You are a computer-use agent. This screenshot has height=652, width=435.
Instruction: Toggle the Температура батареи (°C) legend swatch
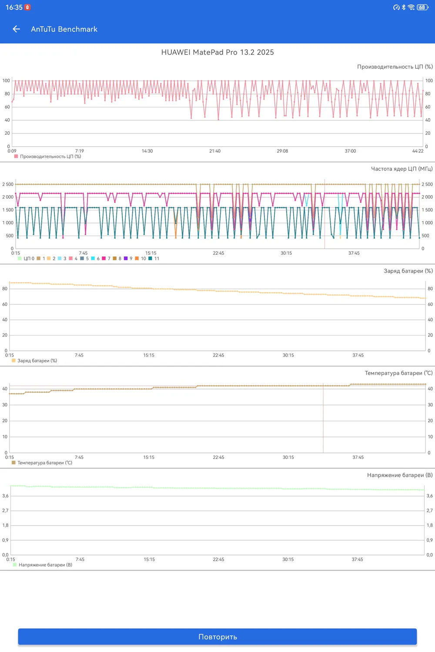point(13,462)
